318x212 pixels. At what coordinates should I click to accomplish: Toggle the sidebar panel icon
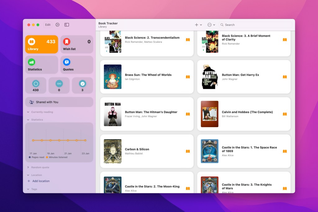click(67, 25)
